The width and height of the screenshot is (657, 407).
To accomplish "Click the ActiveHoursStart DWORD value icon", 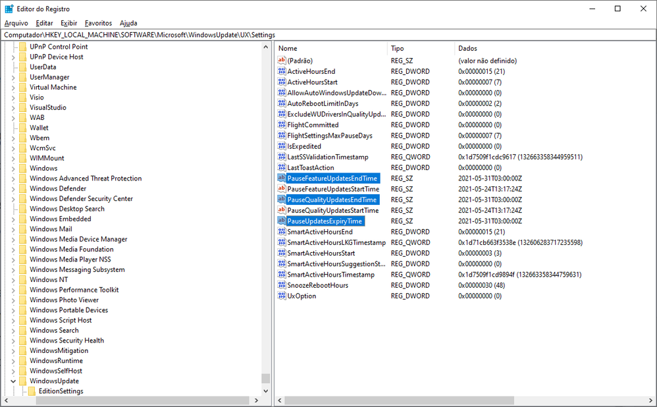I will click(282, 82).
